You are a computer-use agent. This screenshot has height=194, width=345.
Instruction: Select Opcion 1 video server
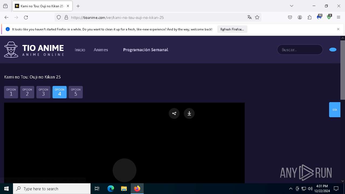pyautogui.click(x=11, y=92)
